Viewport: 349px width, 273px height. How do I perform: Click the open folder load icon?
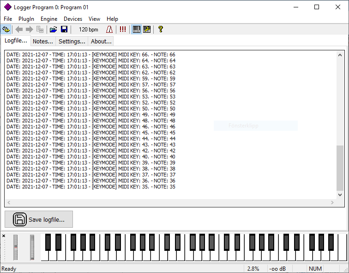(53, 30)
